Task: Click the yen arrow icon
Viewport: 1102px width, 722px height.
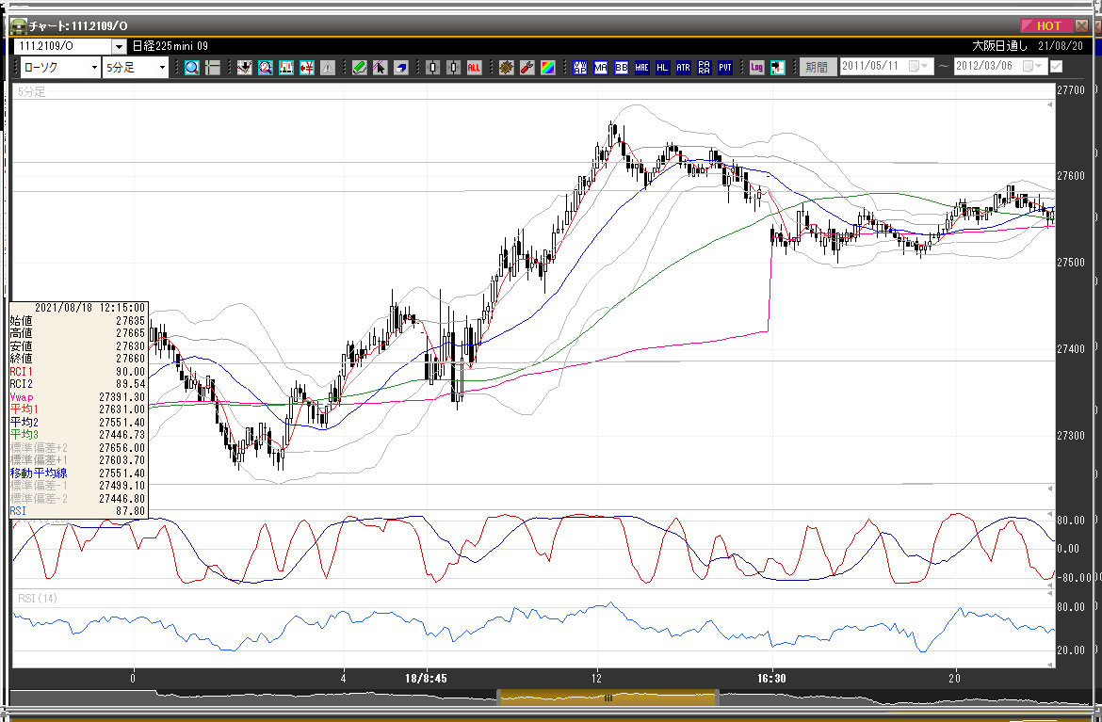Action: 307,68
